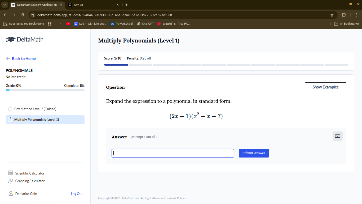Open the WatchFlix bookmark

(174, 24)
